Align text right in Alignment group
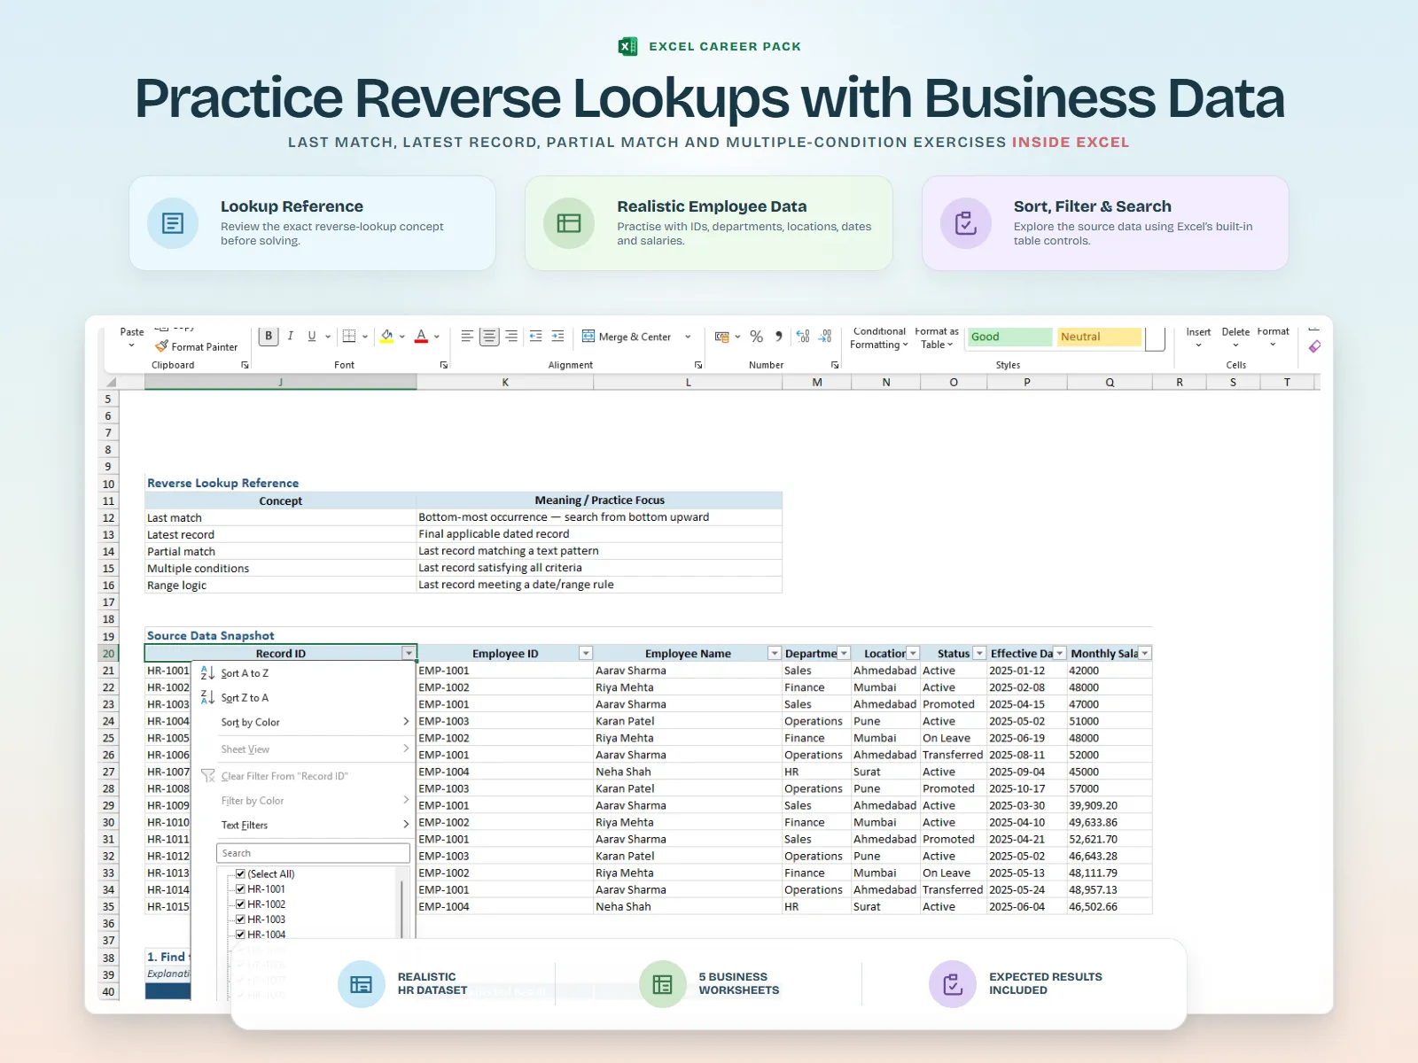The image size is (1418, 1063). point(511,337)
